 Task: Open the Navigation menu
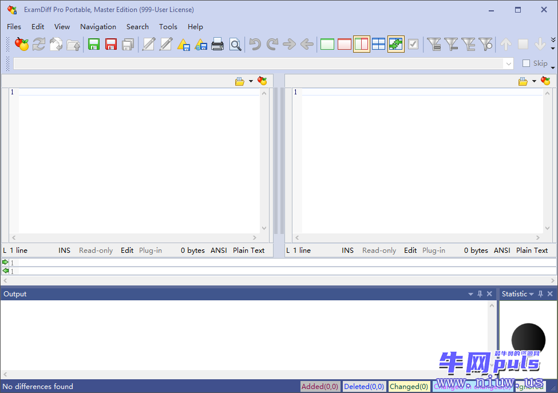pyautogui.click(x=98, y=27)
